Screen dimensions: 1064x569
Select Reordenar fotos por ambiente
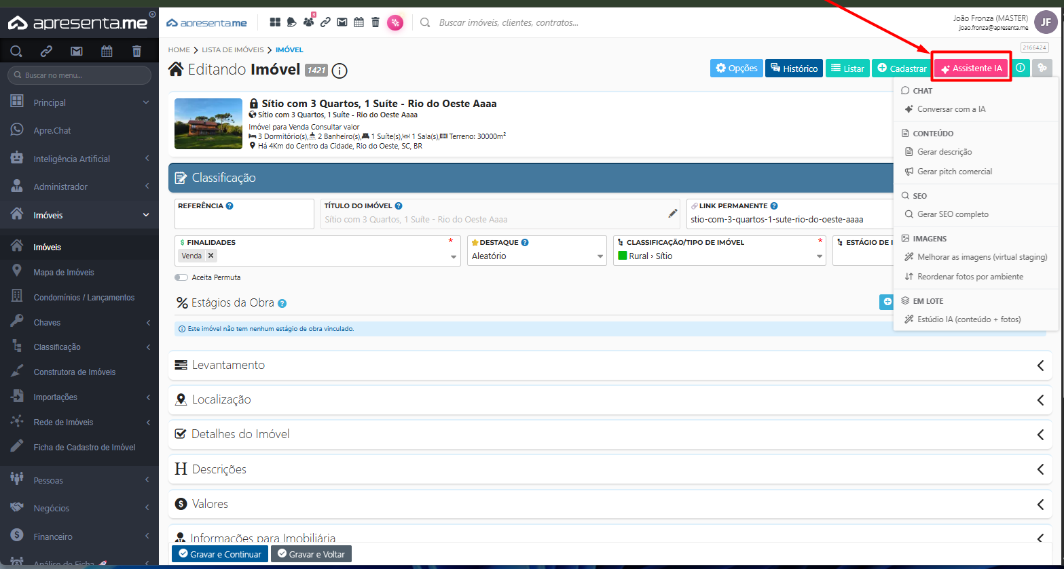[976, 277]
